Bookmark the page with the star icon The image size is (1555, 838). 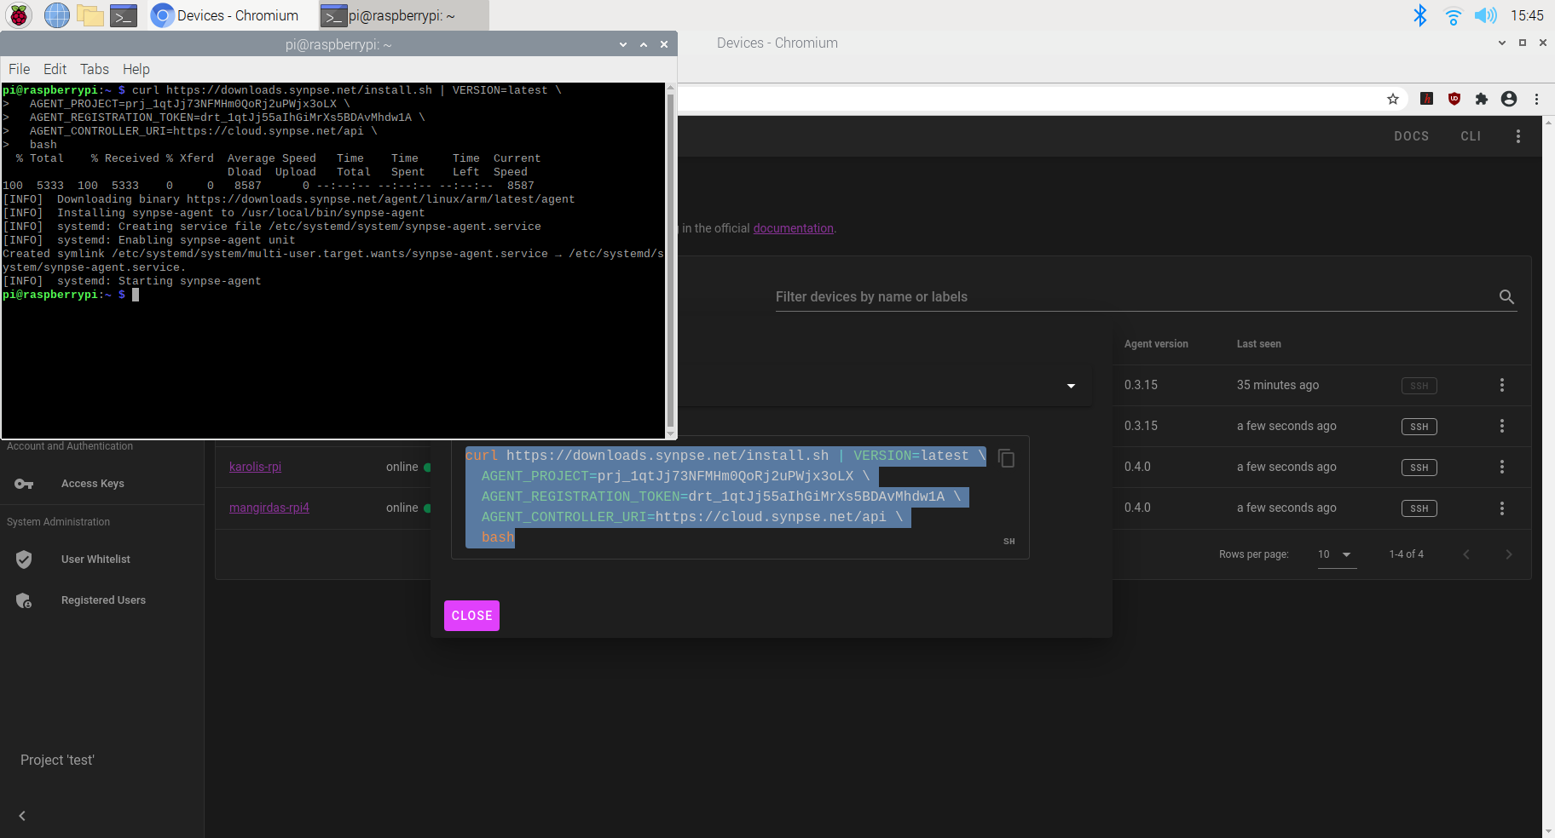[x=1393, y=99]
